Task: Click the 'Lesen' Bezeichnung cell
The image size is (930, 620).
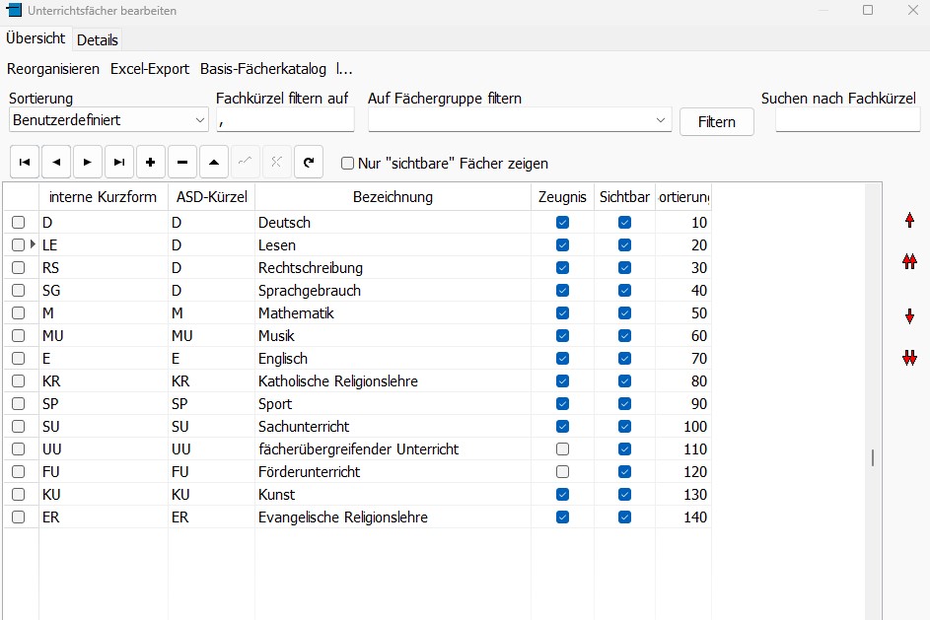Action: click(x=393, y=244)
